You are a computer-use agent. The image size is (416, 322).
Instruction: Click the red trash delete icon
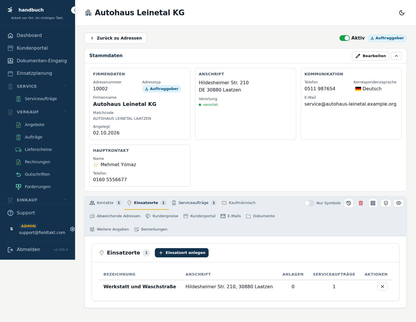(x=361, y=203)
